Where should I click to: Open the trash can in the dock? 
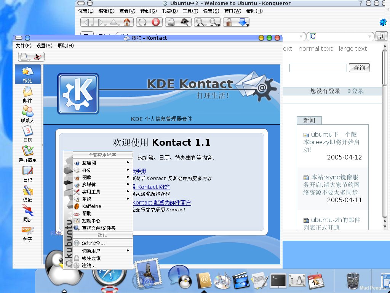pyautogui.click(x=353, y=281)
